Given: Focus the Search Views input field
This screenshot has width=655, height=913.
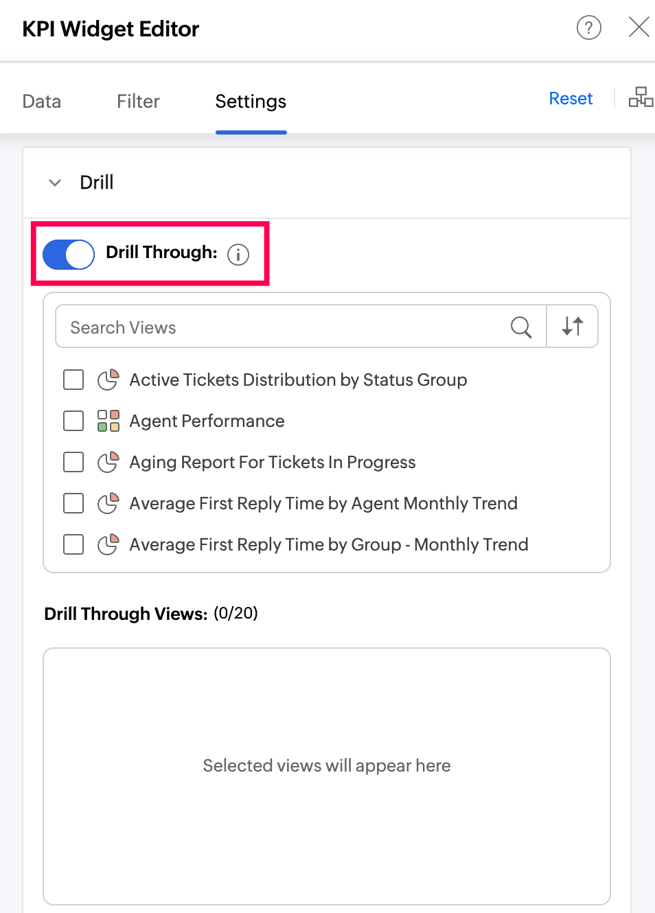Looking at the screenshot, I should (283, 327).
